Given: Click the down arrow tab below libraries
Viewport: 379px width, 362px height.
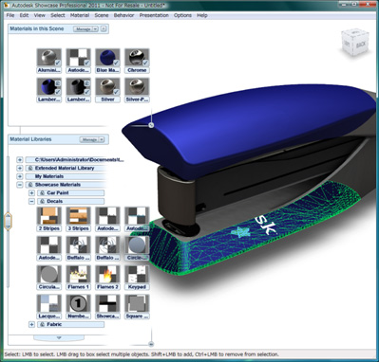Looking at the screenshot, I should coord(59,337).
